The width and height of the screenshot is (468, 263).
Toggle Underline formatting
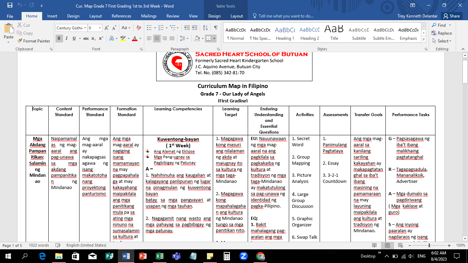[x=74, y=39]
